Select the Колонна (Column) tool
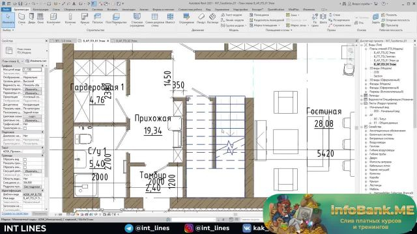The height and width of the screenshot is (234, 417). coord(70,19)
